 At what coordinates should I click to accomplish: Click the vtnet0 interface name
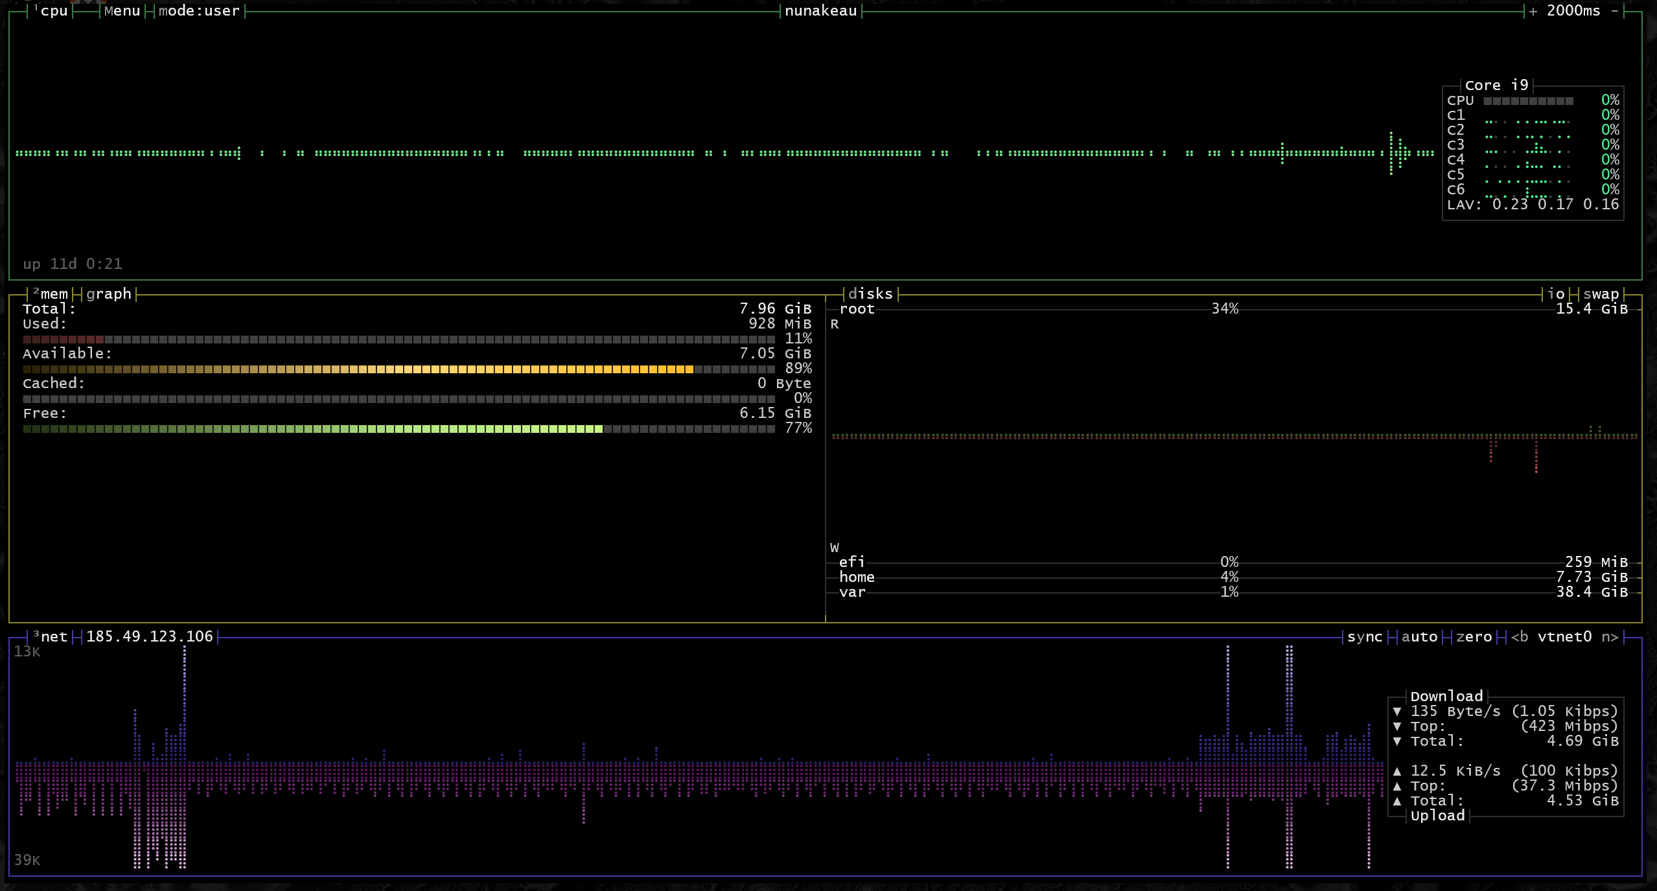1564,637
